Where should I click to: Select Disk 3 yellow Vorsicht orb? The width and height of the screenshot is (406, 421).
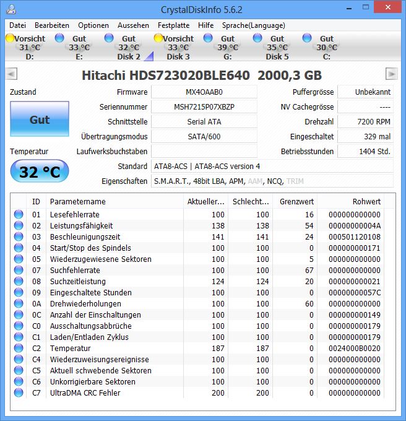(158, 38)
